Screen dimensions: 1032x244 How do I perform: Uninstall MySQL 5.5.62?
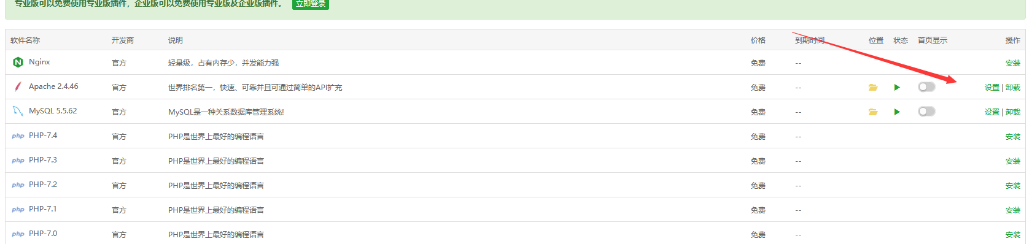(1013, 112)
